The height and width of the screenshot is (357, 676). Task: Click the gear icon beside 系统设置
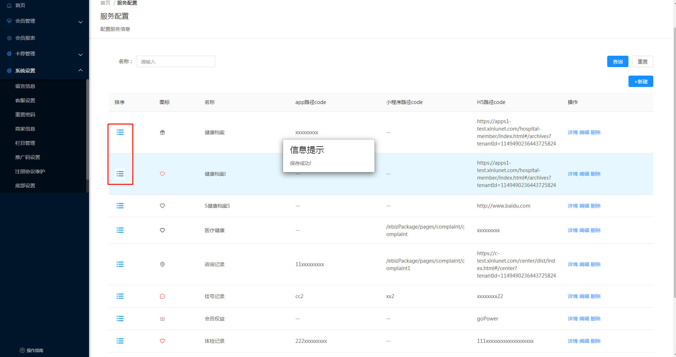(x=9, y=71)
